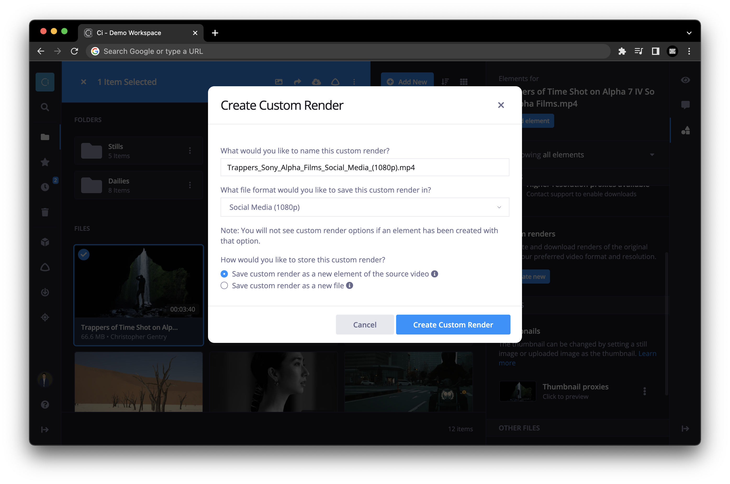730x484 pixels.
Task: Open Chrome profile avatar
Action: [x=672, y=51]
